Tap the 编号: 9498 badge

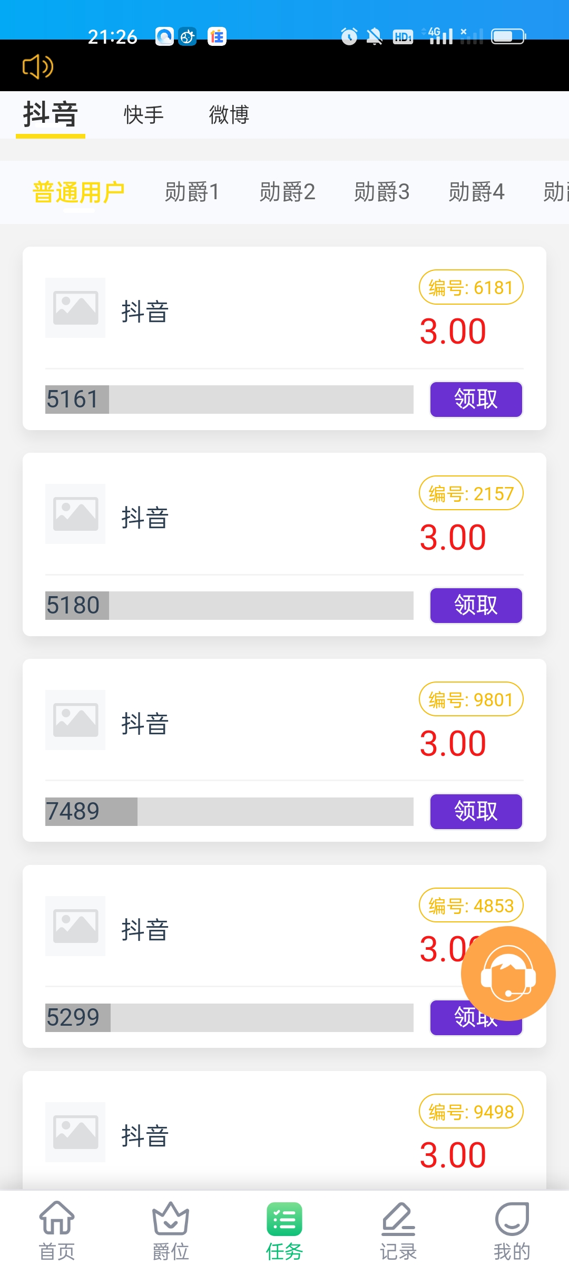coord(471,1112)
